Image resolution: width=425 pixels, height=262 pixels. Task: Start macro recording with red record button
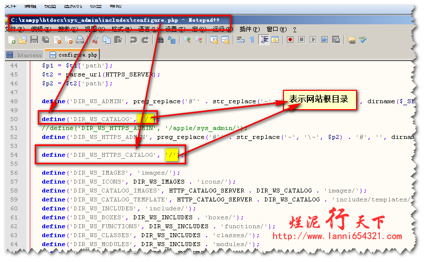(x=290, y=40)
